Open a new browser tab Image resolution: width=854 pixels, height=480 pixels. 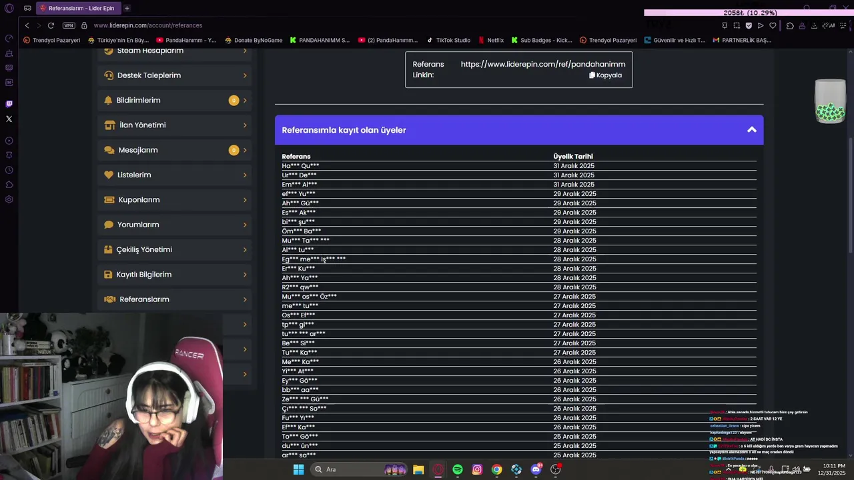tap(127, 8)
